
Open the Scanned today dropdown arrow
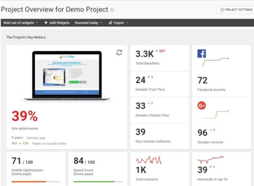click(101, 23)
